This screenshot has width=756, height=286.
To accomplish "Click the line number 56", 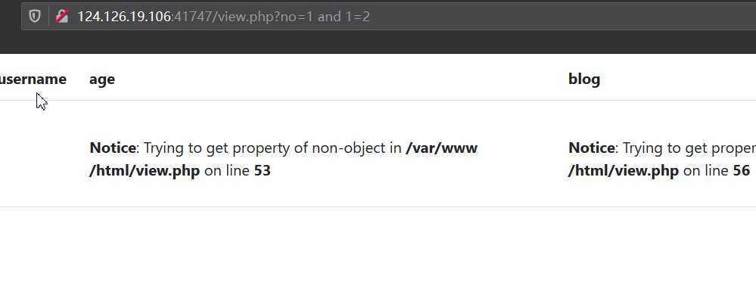I will click(742, 171).
